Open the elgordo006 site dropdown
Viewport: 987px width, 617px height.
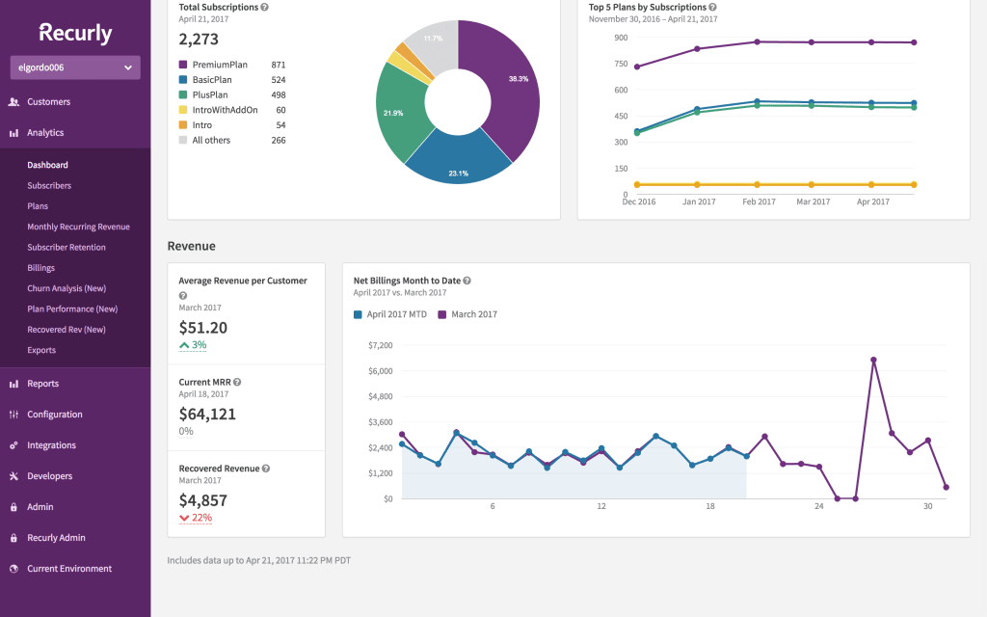coord(75,67)
